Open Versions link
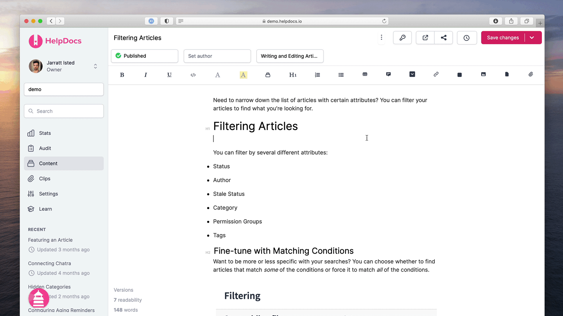The image size is (563, 316). click(124, 290)
